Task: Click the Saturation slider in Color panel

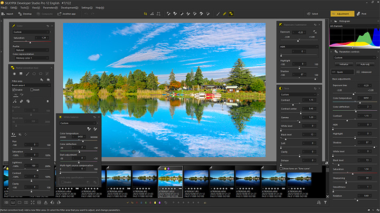Action: pos(30,41)
